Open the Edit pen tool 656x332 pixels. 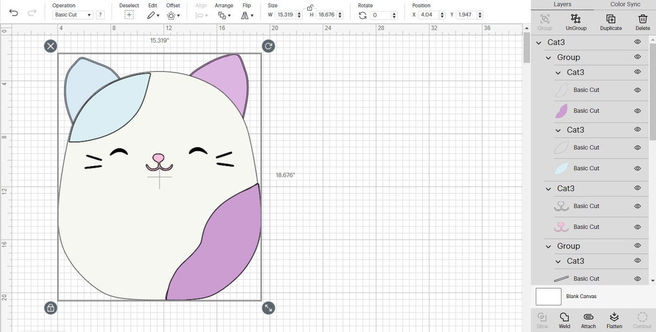point(152,14)
